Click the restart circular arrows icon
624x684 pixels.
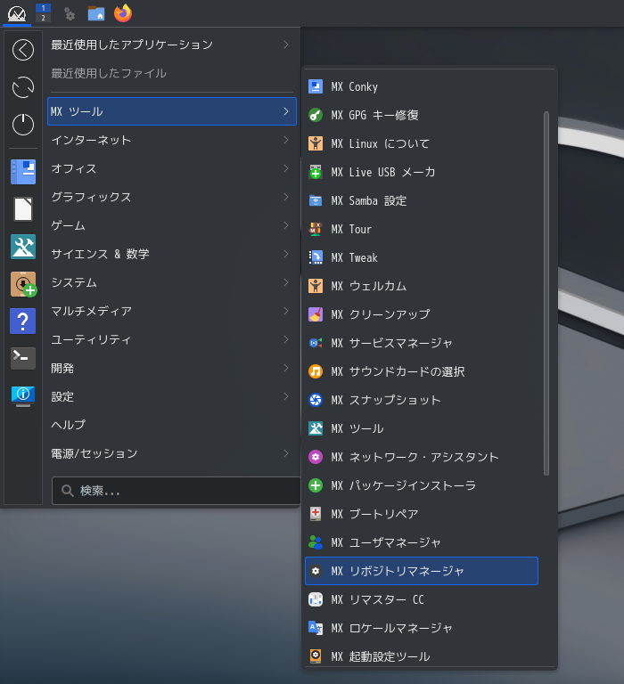coord(23,87)
